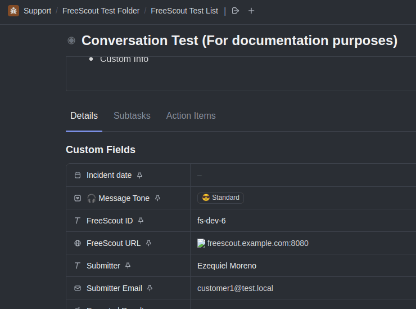Click the move-task icon in breadcrumb bar
416x309 pixels.
[x=236, y=11]
